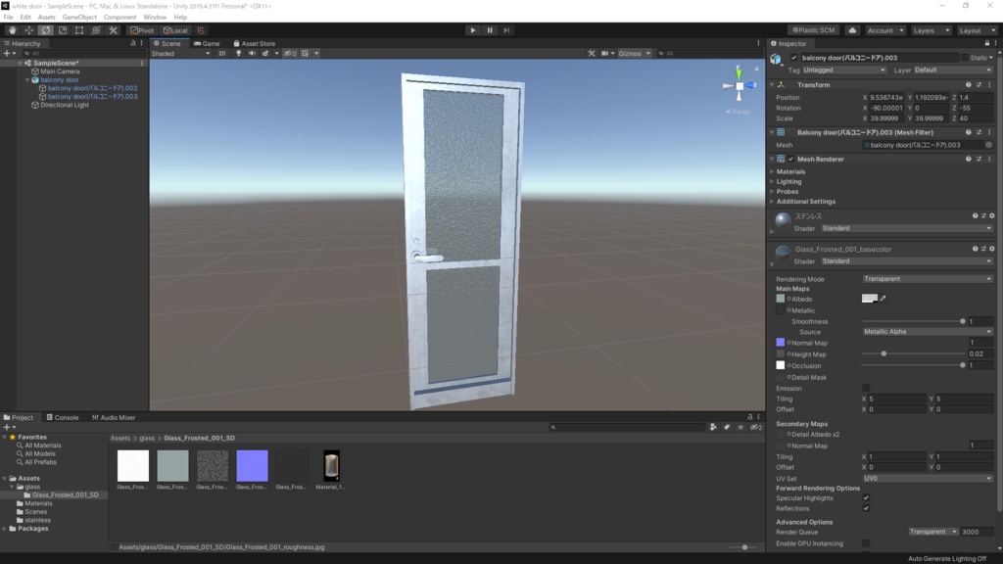Expand the Lighting section
This screenshot has width=1003, height=564.
point(772,181)
